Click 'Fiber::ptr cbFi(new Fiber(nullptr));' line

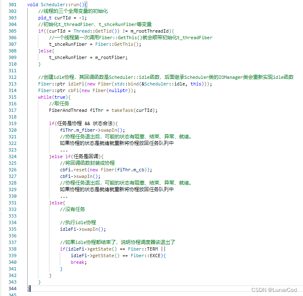[x=87, y=90]
